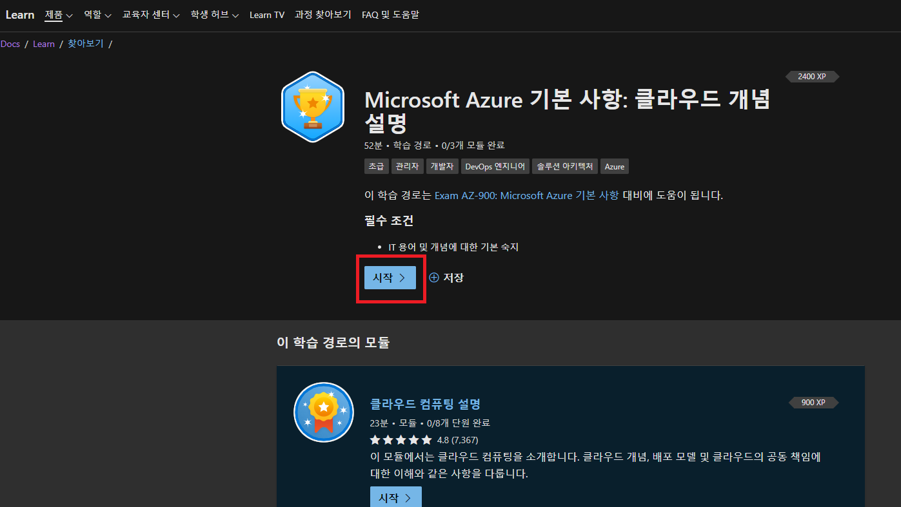Viewport: 901px width, 507px height.
Task: Click the 52분 • 학습 경로 progress text
Action: tap(434, 146)
